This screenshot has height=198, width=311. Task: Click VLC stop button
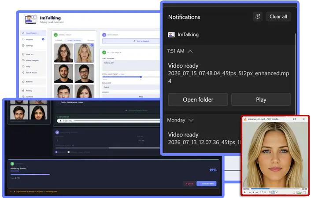tap(253, 192)
